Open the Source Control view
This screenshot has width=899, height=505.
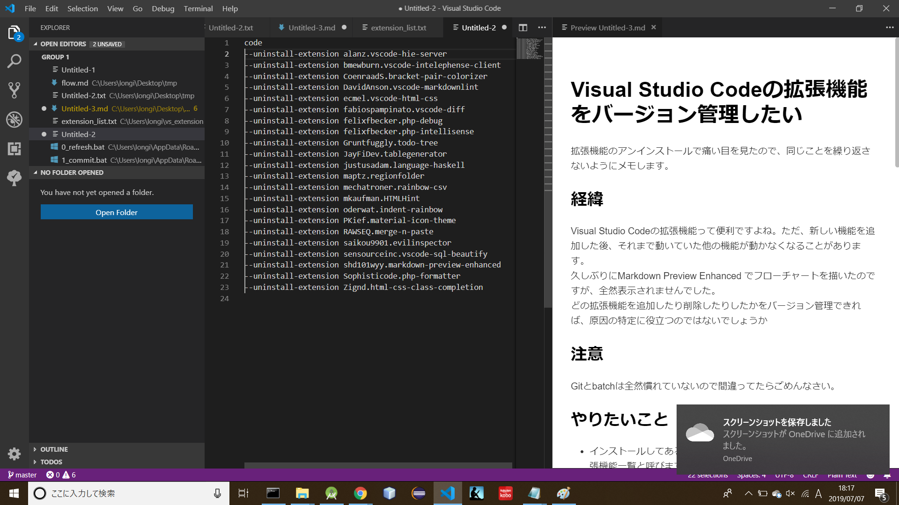[14, 90]
